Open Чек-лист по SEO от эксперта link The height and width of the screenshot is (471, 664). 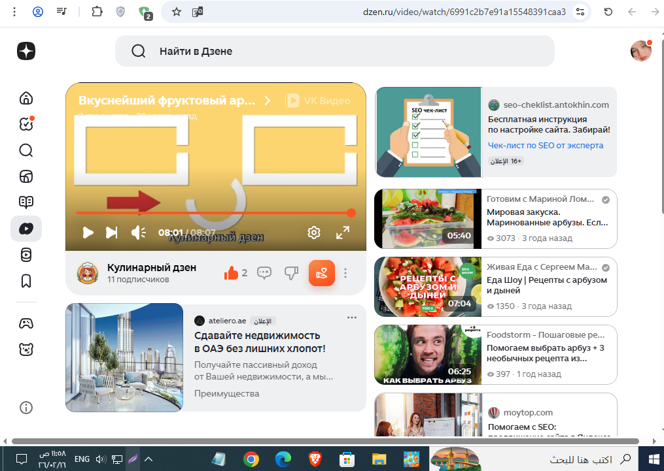546,146
